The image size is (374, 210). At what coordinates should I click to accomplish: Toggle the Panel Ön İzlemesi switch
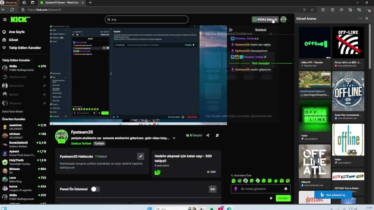(x=95, y=189)
